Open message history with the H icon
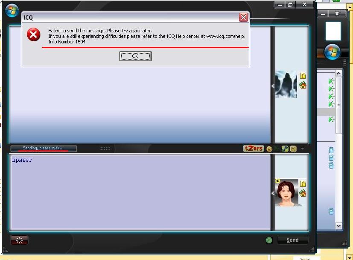This screenshot has height=260, width=353. coord(293,149)
